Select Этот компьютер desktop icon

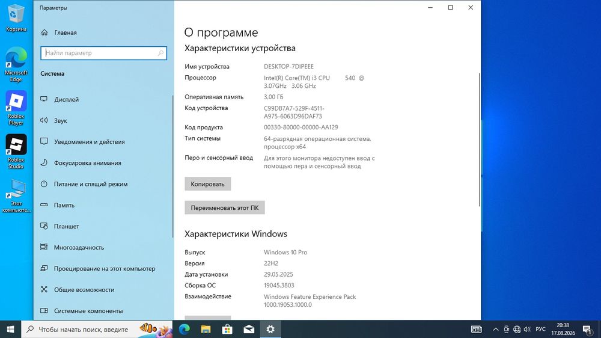tap(16, 195)
